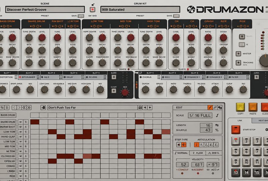Toggle the Master button
Screen dimensions: 268x181
click(x=239, y=53)
